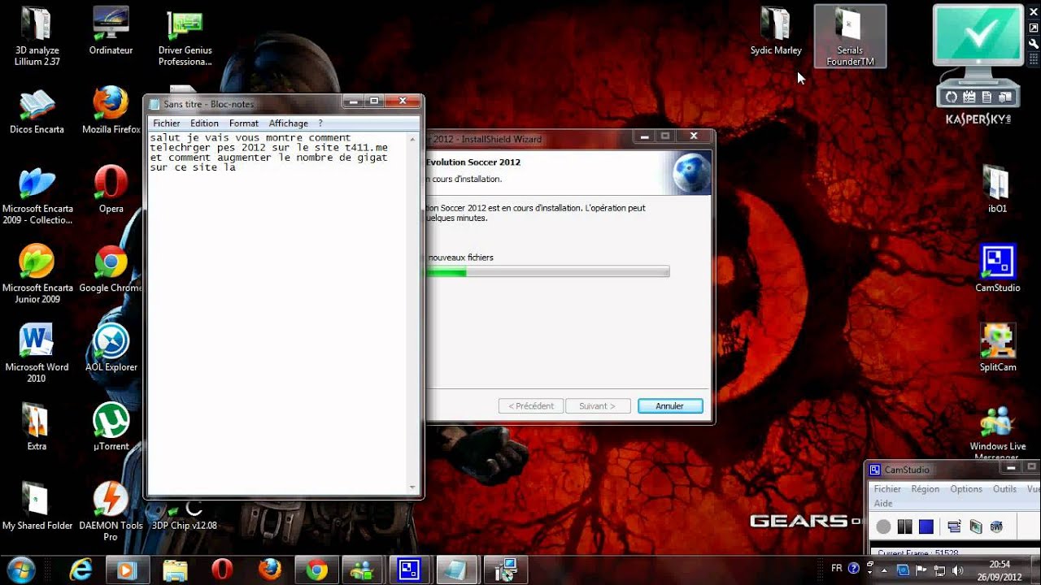Select Dicos Encarta desktop icon
The image size is (1041, 585).
point(37,112)
